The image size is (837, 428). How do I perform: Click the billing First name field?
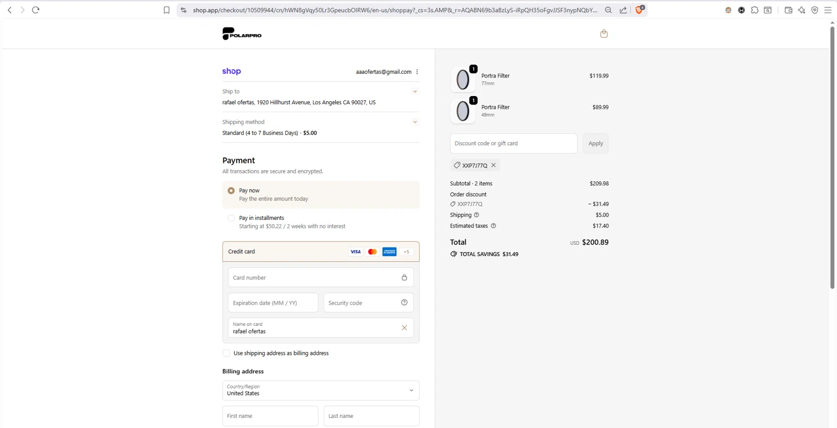pyautogui.click(x=270, y=416)
